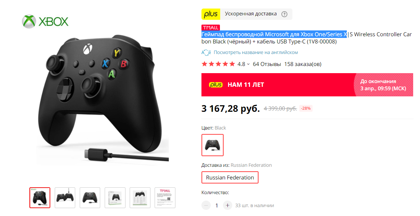Select the box back side thumbnail
The image size is (420, 216).
tap(140, 198)
